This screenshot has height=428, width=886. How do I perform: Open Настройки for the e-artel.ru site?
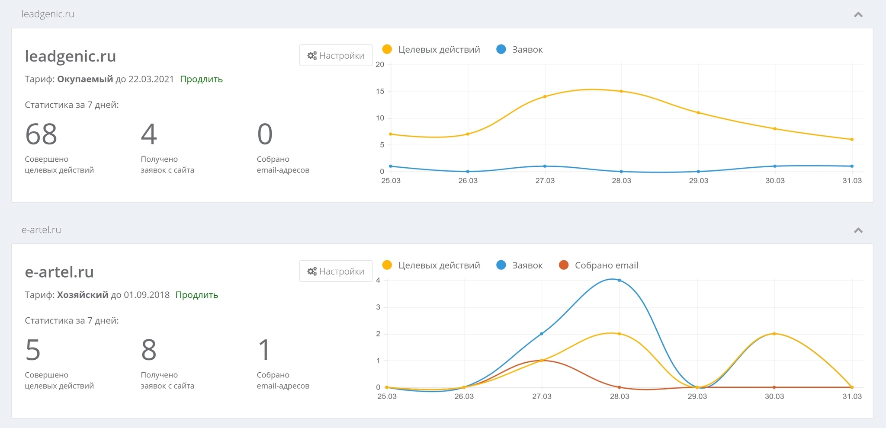[x=336, y=271]
